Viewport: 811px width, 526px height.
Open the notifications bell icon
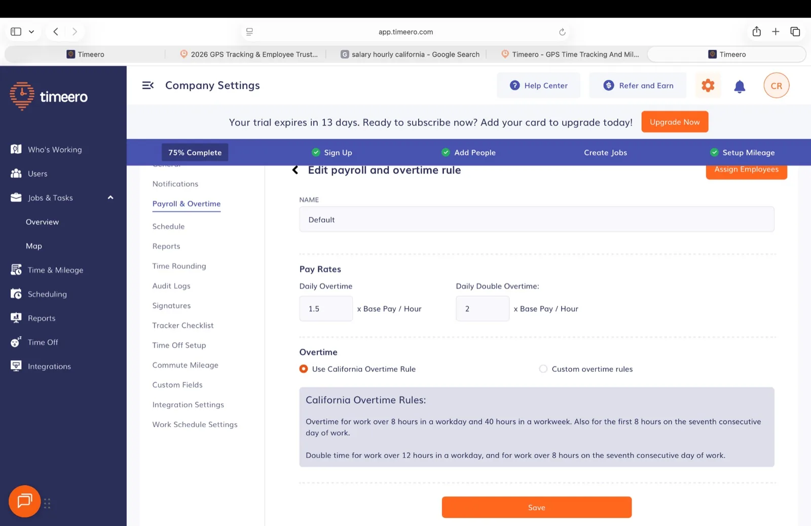pyautogui.click(x=740, y=86)
